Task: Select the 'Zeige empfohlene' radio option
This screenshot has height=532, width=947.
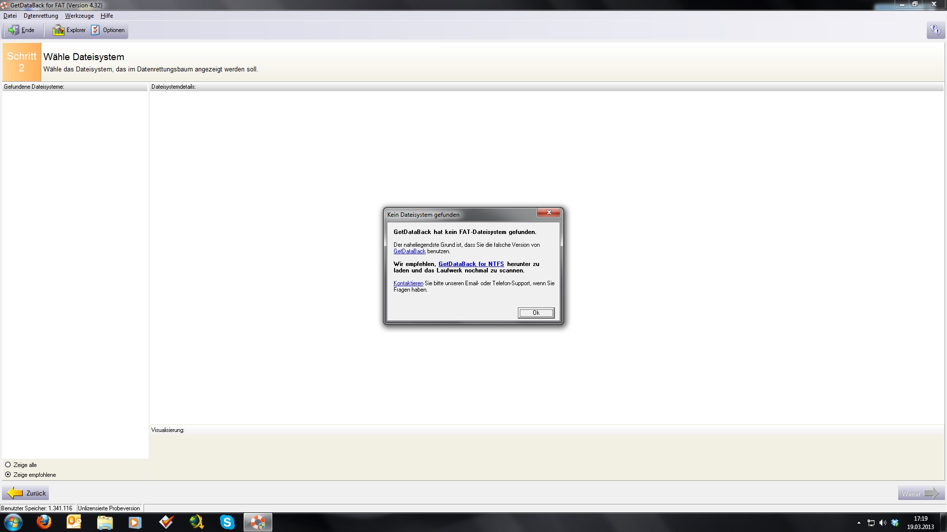Action: click(x=31, y=475)
